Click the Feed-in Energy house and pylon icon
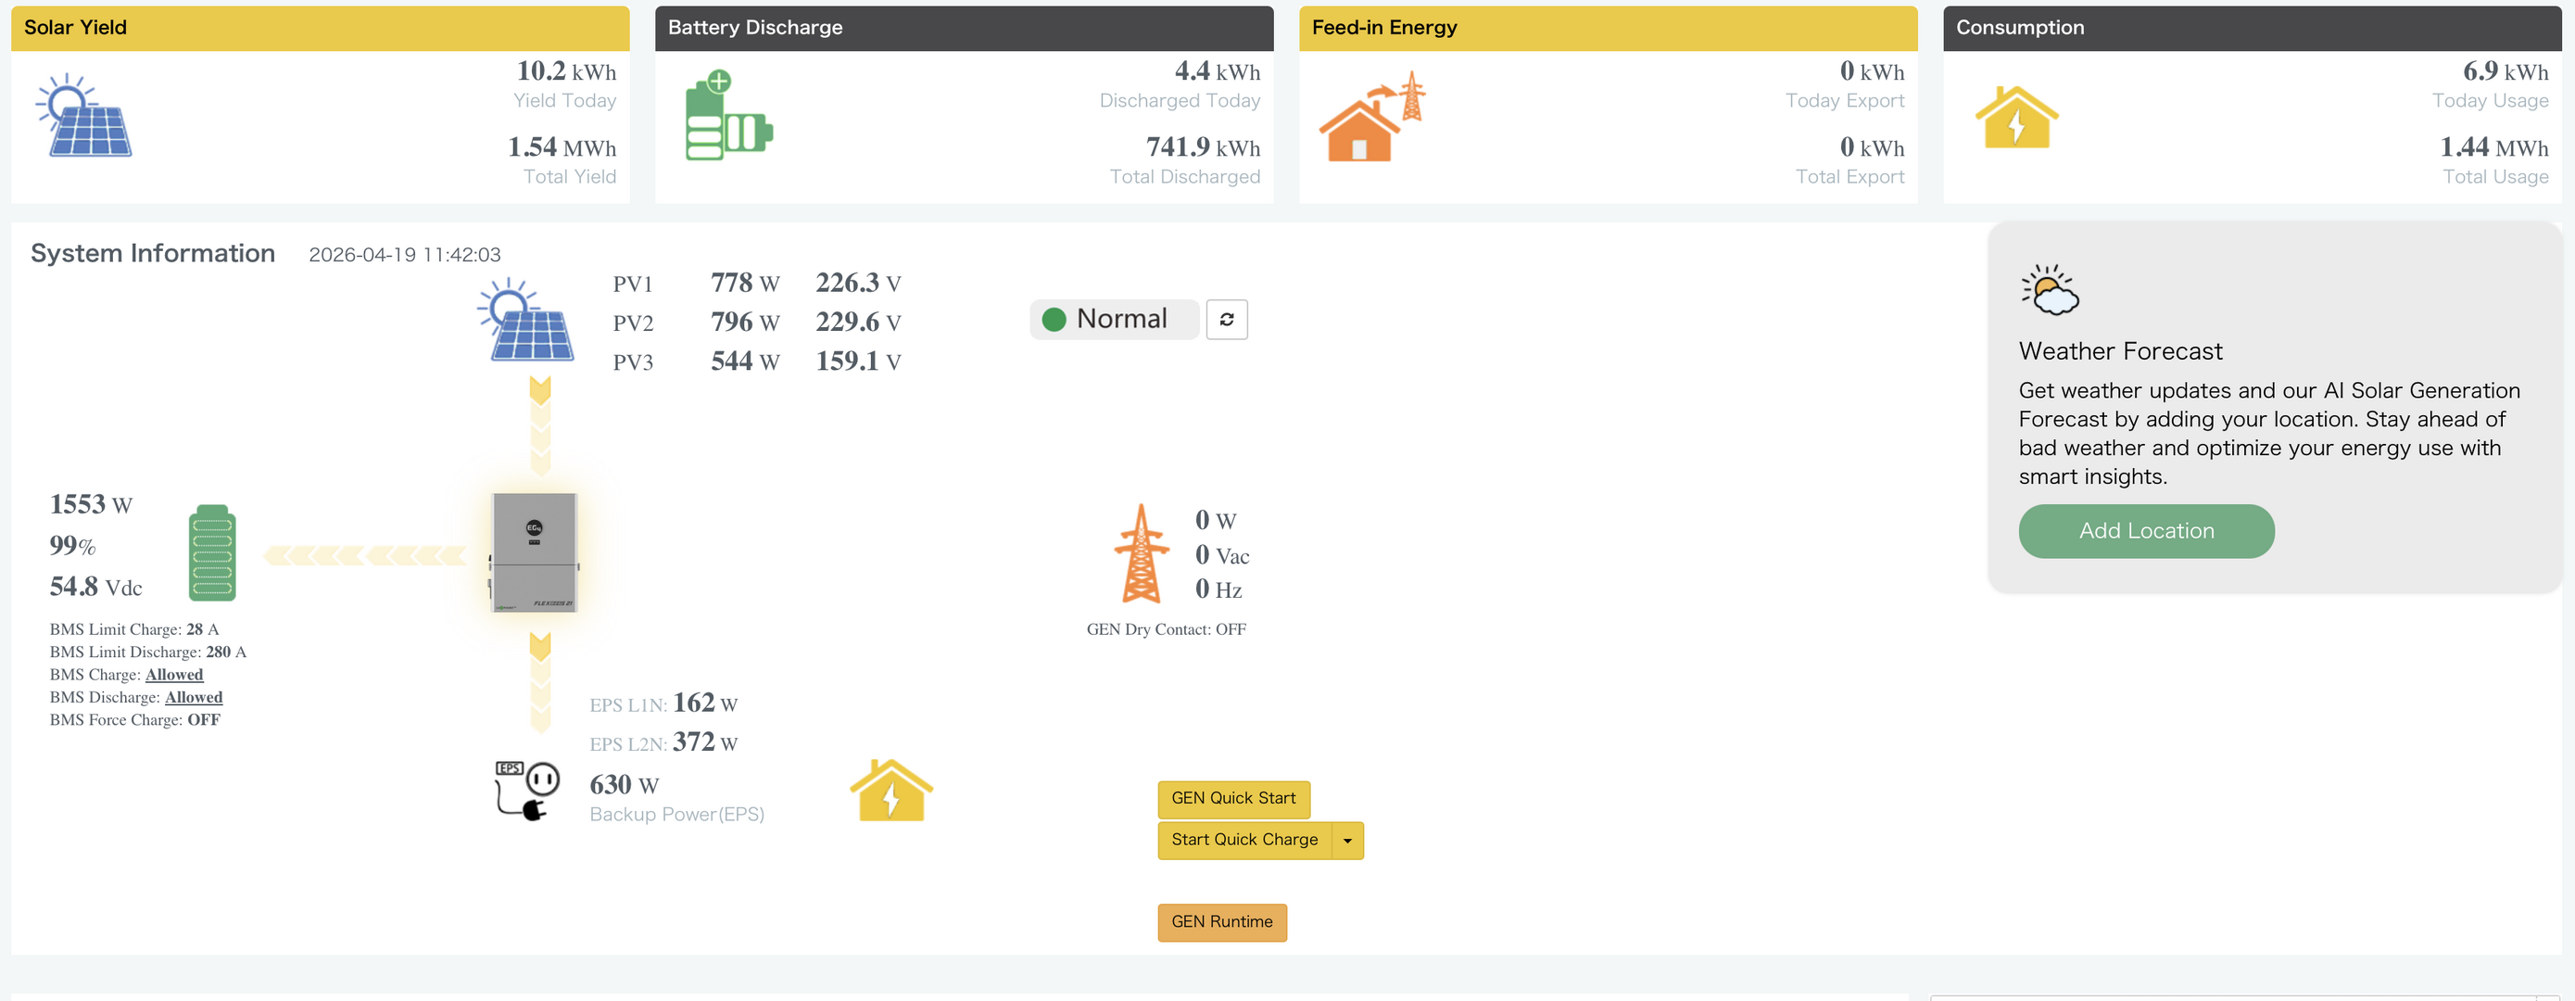The width and height of the screenshot is (2575, 1001). (1370, 116)
